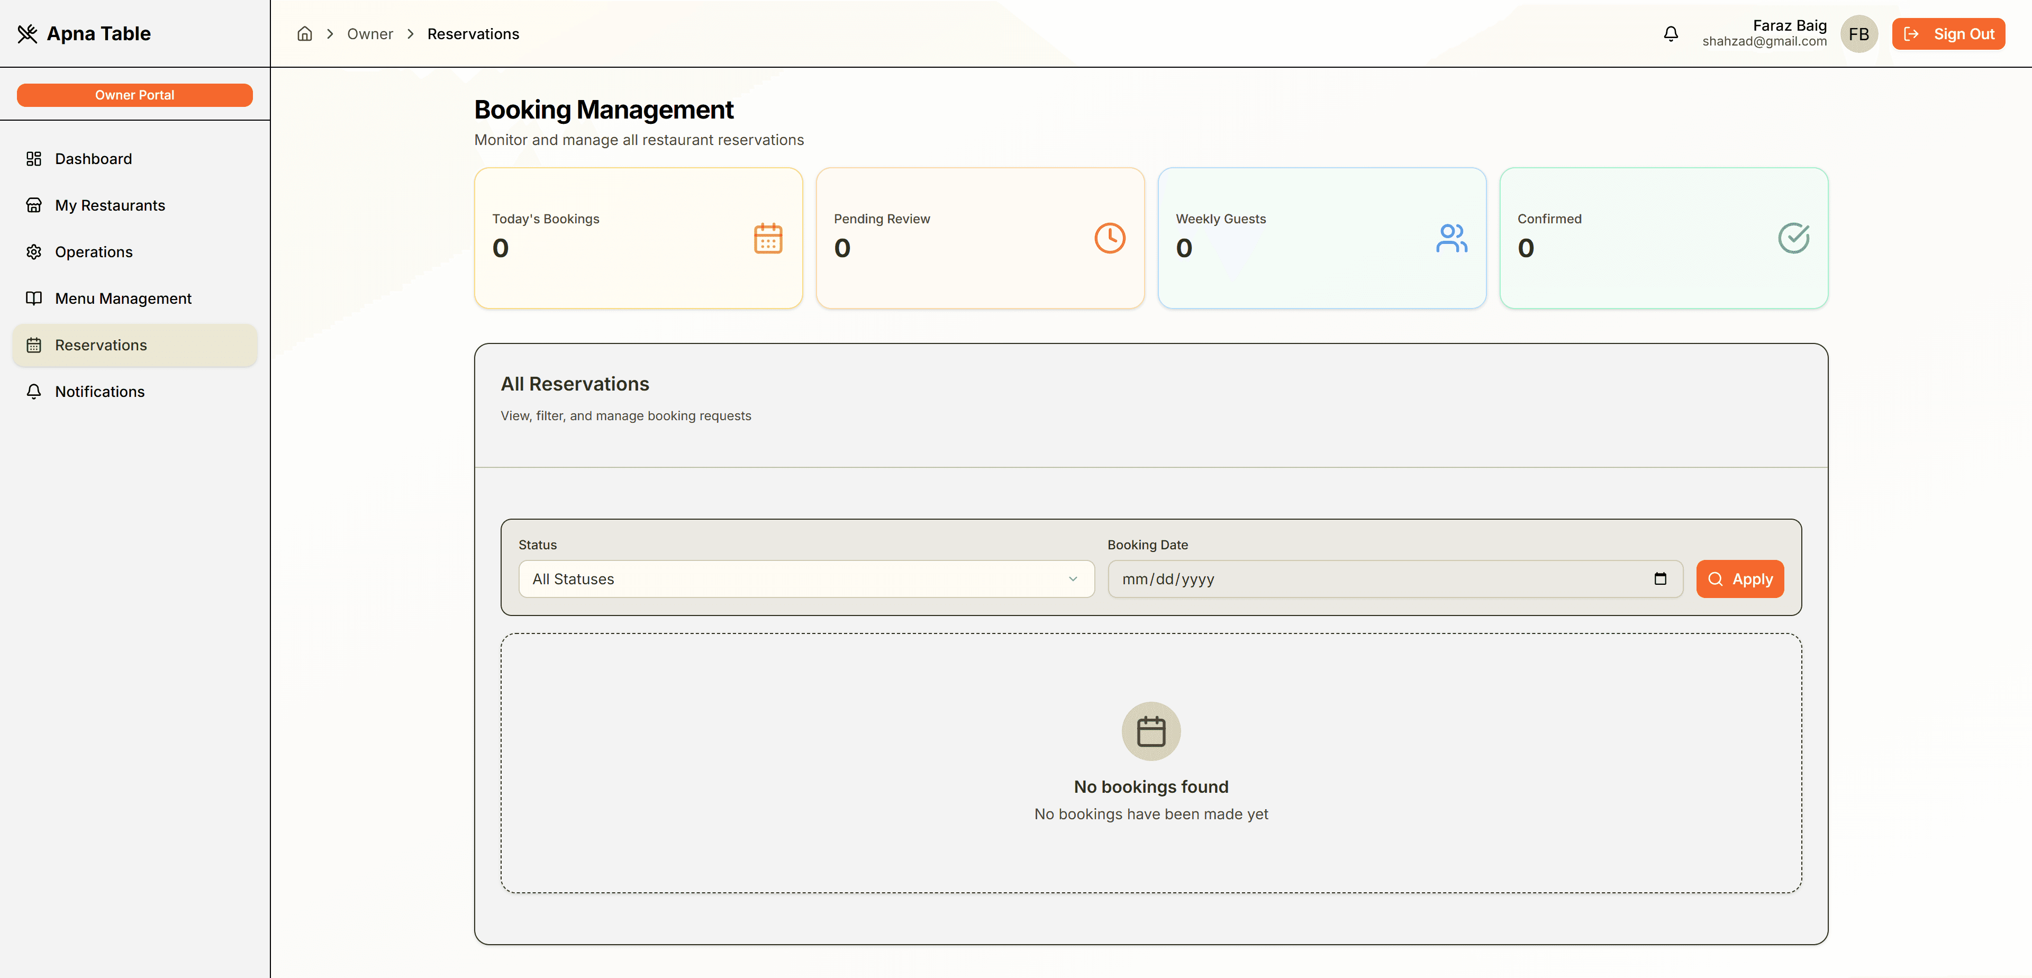
Task: Open Operations via the gear icon
Action: coord(34,251)
